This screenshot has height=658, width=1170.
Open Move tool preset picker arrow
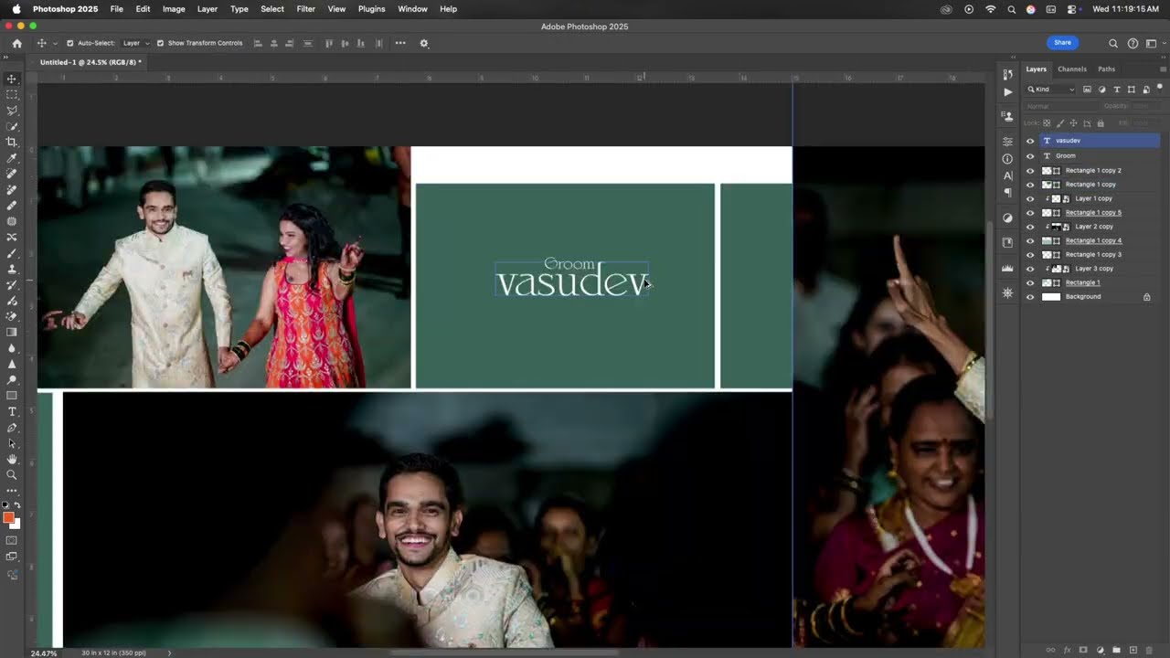tap(55, 43)
